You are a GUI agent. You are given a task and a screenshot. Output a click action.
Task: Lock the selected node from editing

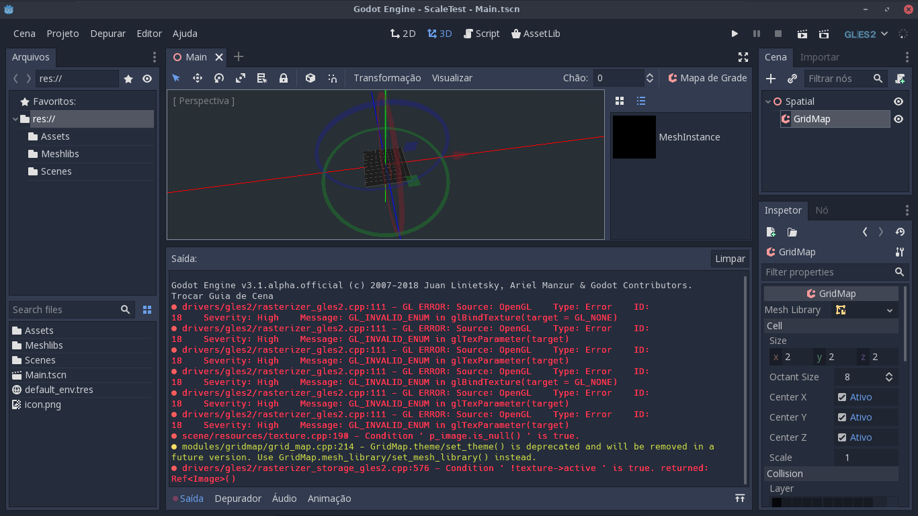284,78
